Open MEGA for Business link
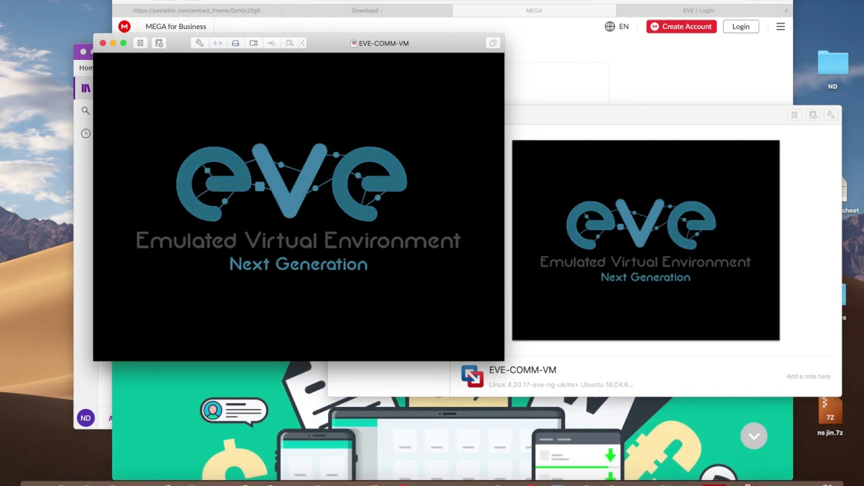Viewport: 864px width, 486px height. point(175,26)
